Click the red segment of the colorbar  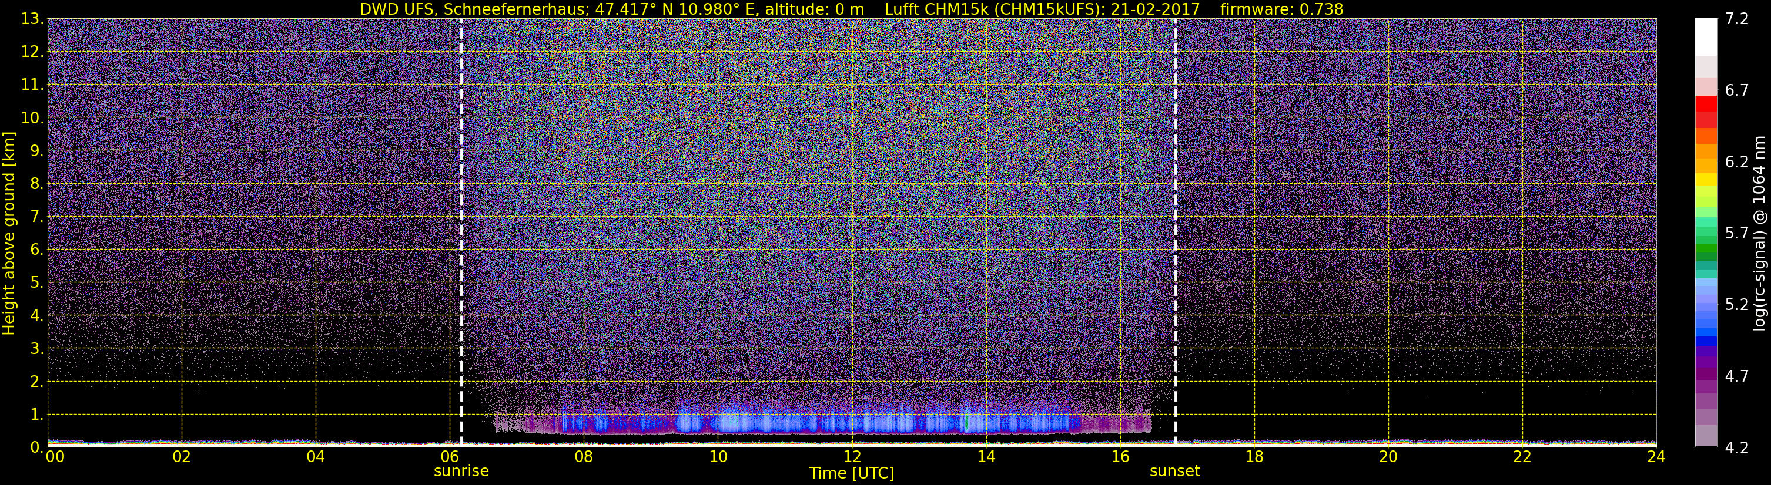tap(1706, 104)
